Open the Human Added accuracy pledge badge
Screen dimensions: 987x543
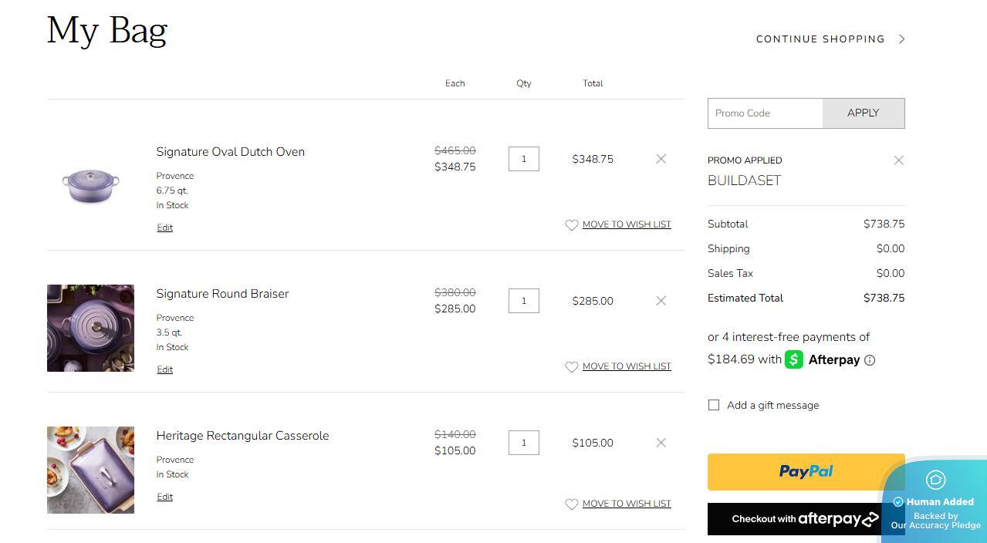935,501
